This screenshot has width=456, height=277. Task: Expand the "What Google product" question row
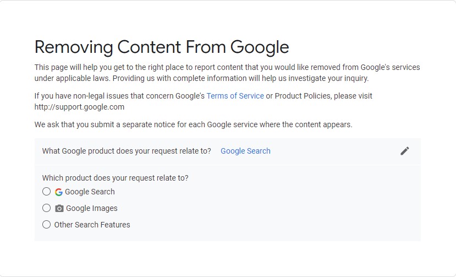(127, 151)
